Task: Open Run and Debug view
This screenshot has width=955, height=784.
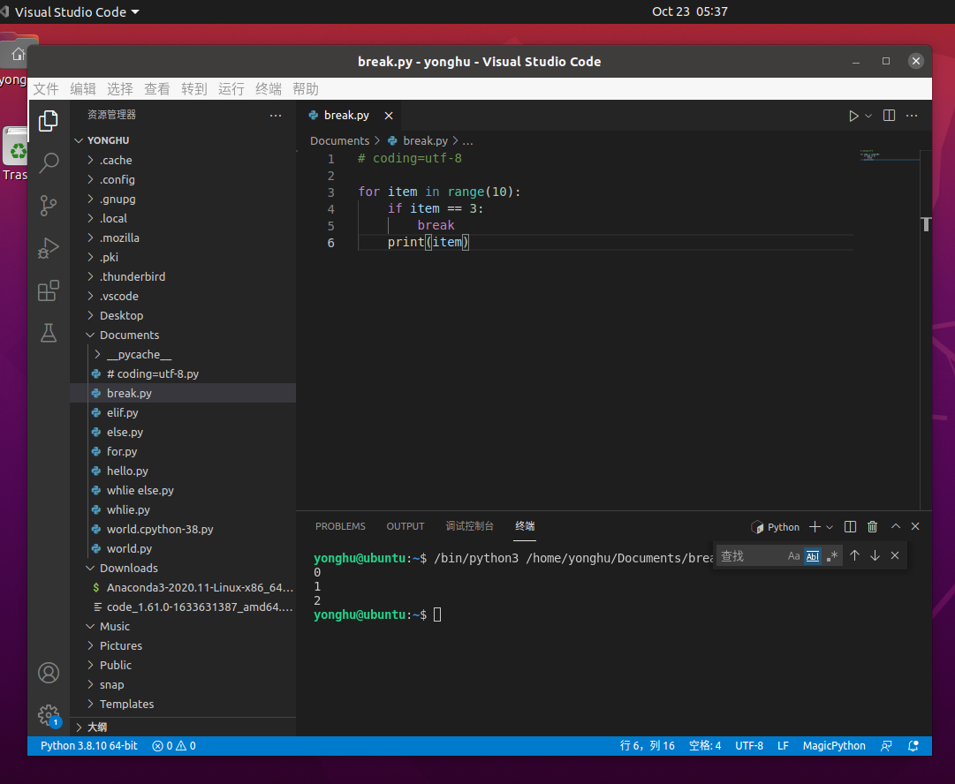Action: click(x=48, y=248)
